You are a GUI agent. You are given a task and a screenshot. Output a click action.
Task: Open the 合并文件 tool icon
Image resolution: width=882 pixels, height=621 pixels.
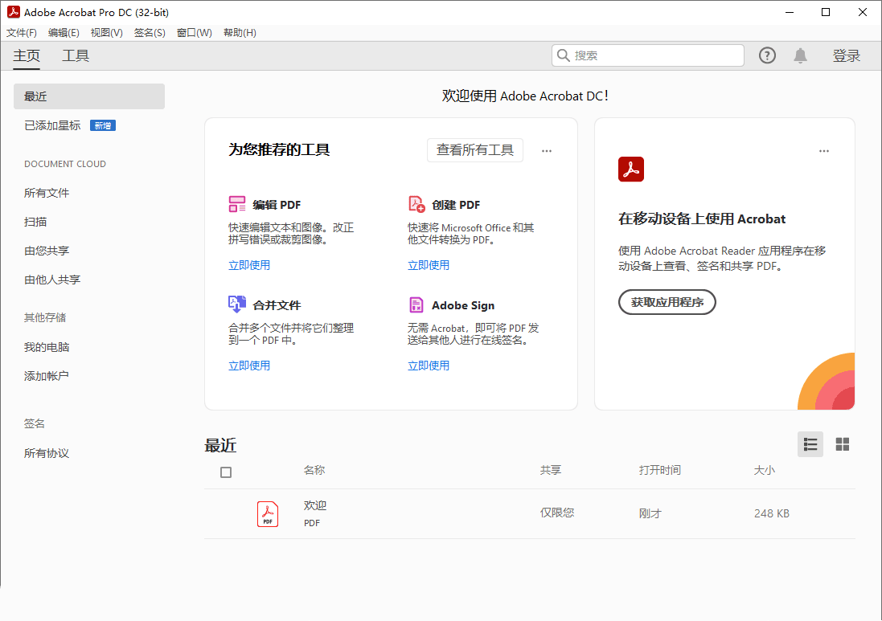237,304
